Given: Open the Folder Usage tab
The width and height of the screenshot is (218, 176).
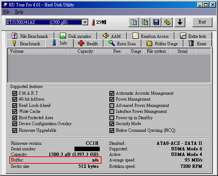Looking at the screenshot, I should [162, 43].
